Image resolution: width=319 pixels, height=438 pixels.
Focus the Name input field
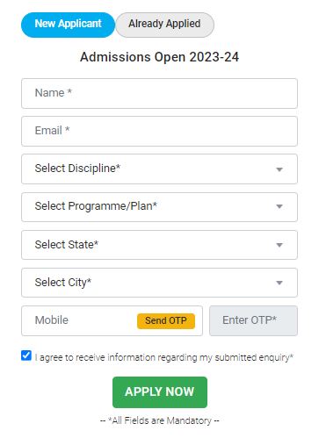(159, 93)
